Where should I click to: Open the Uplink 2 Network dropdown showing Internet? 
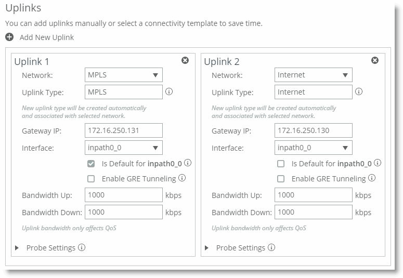pos(313,75)
